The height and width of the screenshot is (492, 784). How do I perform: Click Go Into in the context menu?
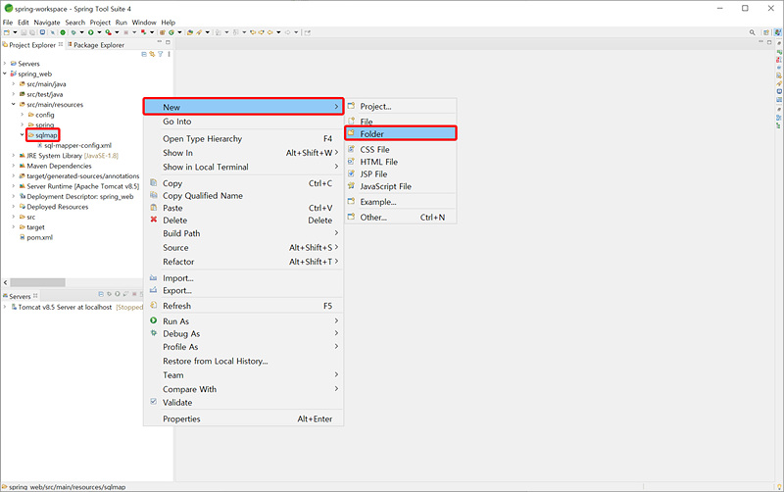point(243,122)
